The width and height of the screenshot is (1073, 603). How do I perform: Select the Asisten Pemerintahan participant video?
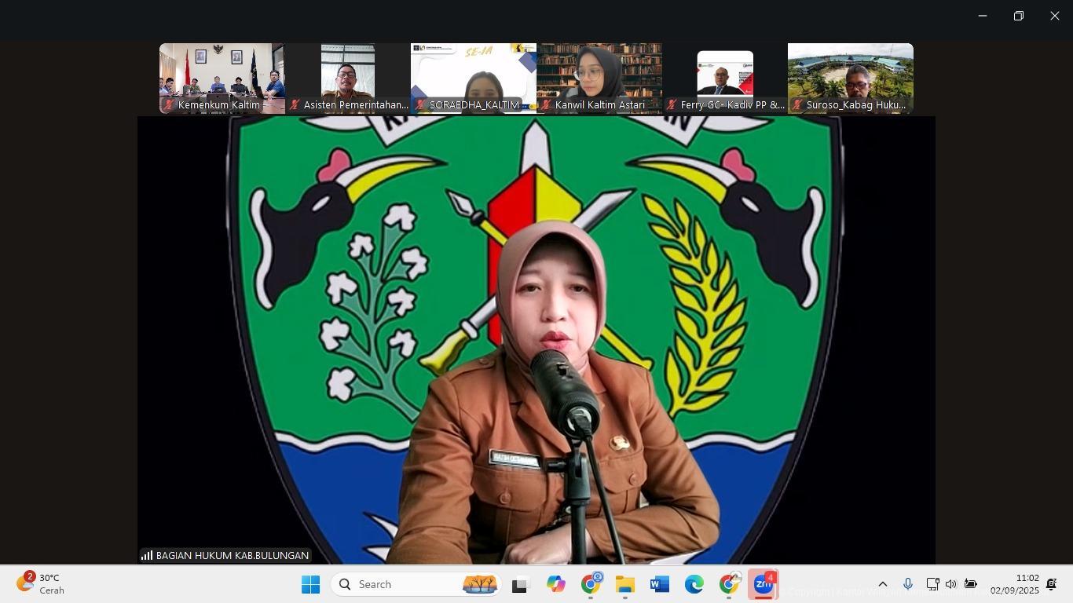coord(348,79)
